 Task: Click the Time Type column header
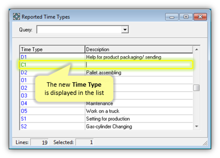(52, 49)
